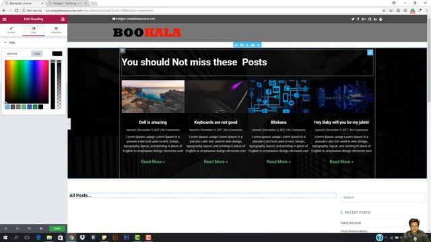Select the light blue palette swatch
Screen dimensions: 431x242
[x=7, y=107]
